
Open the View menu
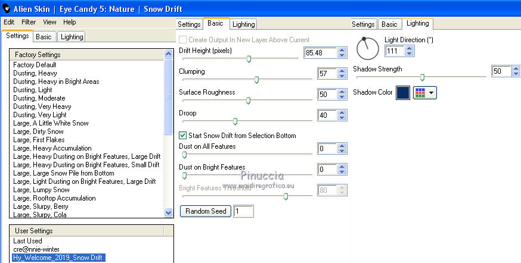49,22
